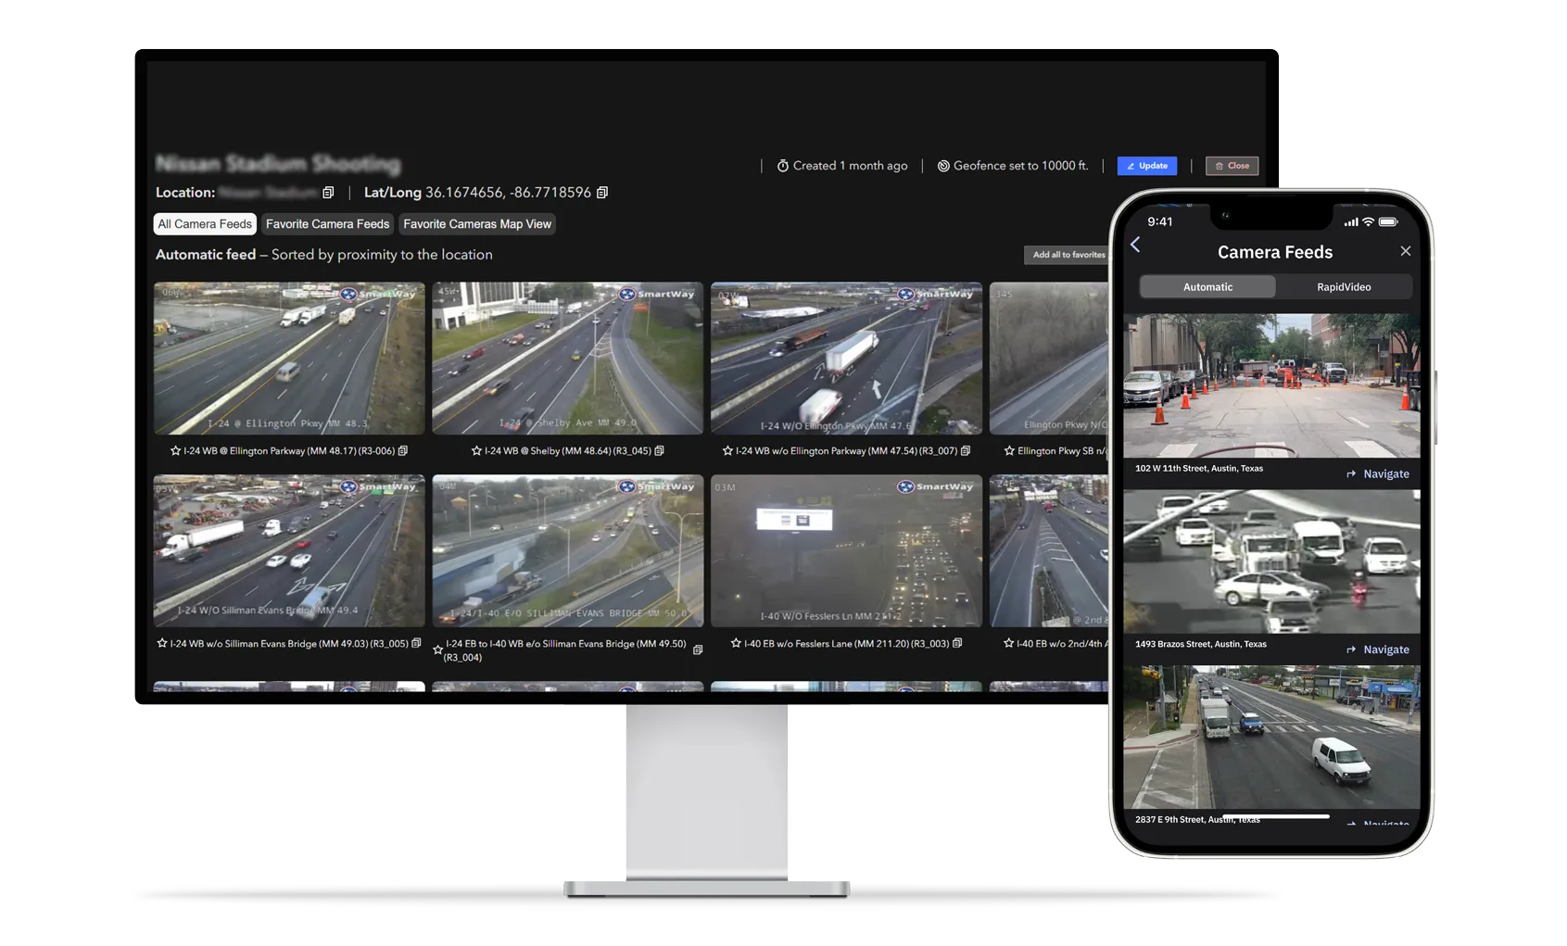Click the battery icon in the phone status bar
1567x946 pixels.
[x=1388, y=222]
